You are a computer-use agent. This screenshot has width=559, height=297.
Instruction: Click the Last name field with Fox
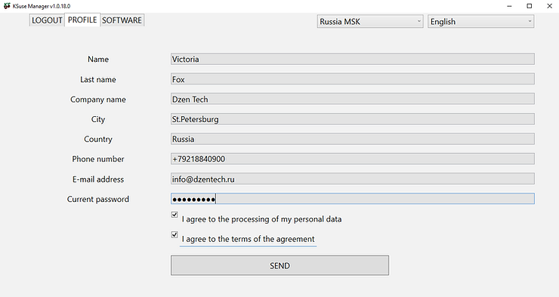[353, 79]
